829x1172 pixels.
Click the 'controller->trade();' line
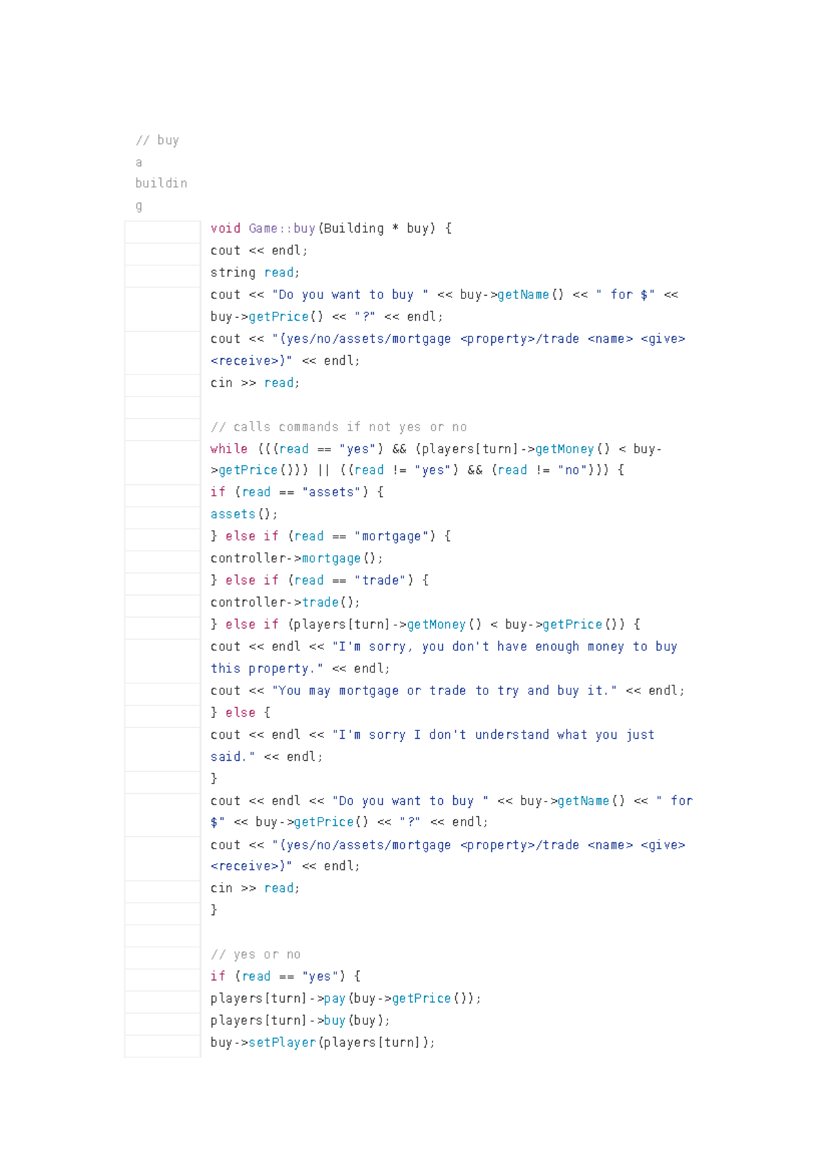[285, 603]
